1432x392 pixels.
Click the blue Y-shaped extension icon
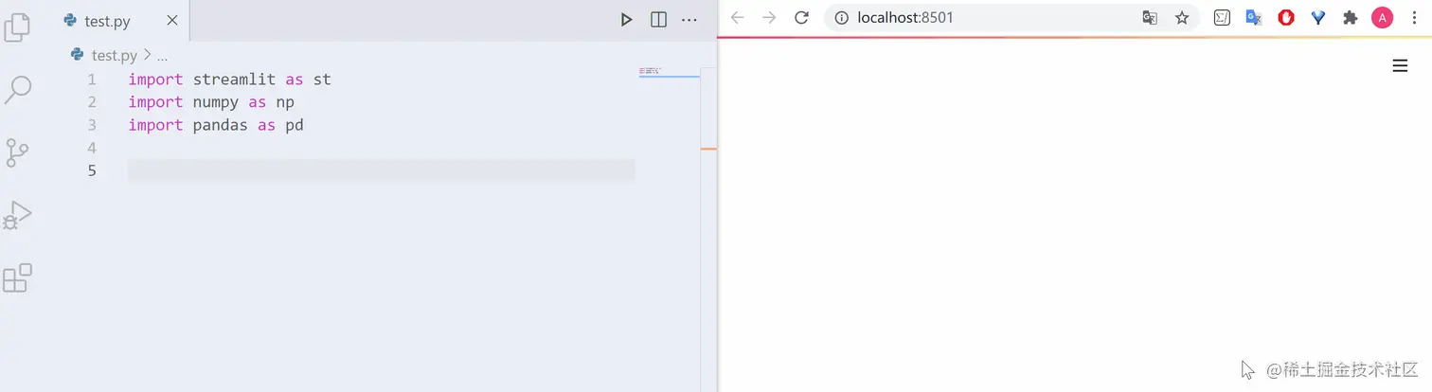1318,17
